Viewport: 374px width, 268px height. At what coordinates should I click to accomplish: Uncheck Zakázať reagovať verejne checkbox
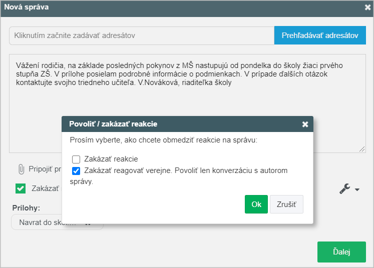pos(76,171)
